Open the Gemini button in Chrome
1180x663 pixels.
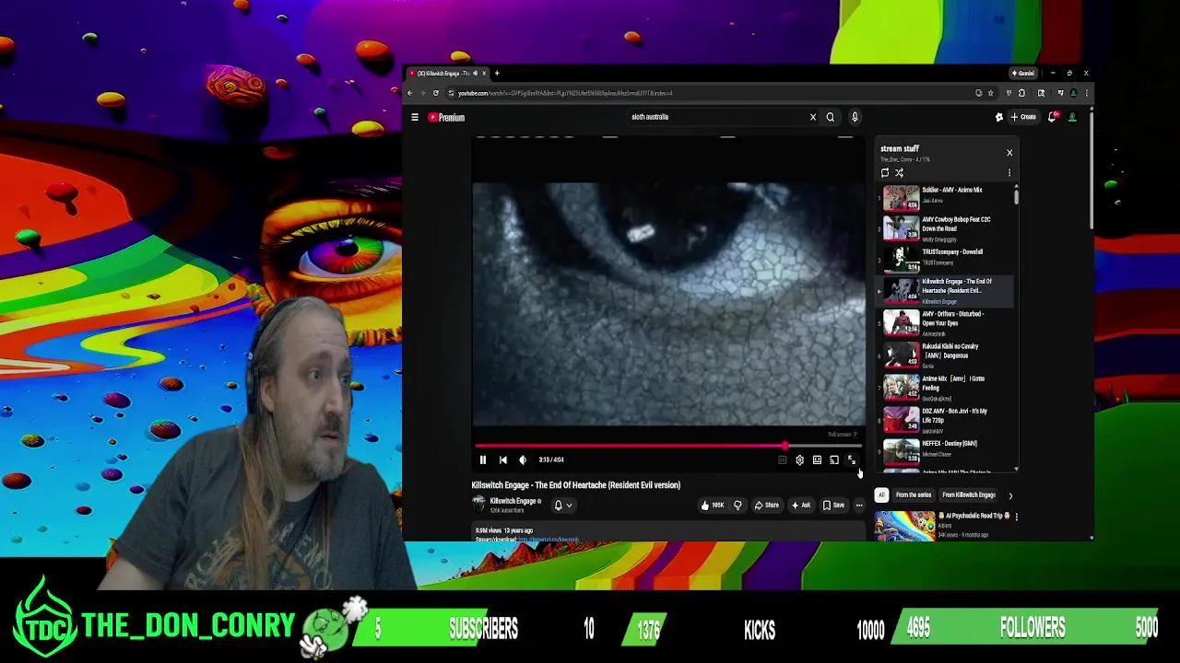click(x=1023, y=73)
